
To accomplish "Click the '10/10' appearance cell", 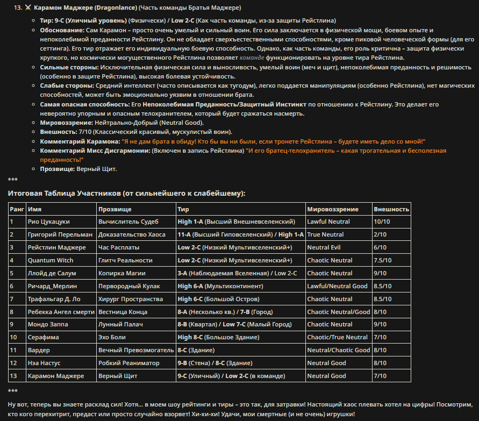I will click(x=391, y=222).
